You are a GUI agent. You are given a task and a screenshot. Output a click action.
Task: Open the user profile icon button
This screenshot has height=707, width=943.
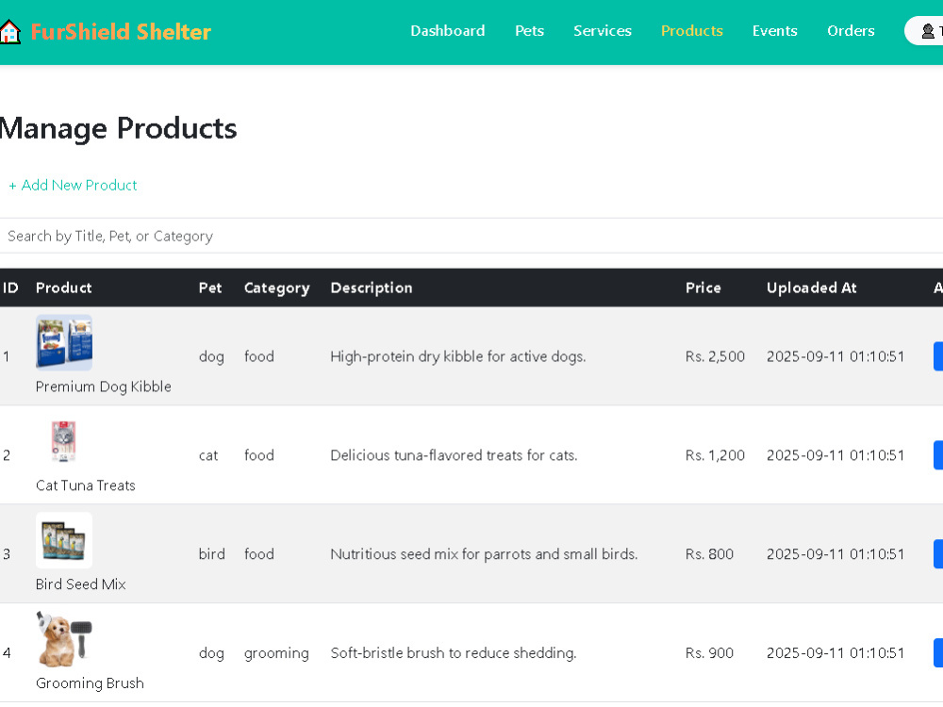pos(925,31)
